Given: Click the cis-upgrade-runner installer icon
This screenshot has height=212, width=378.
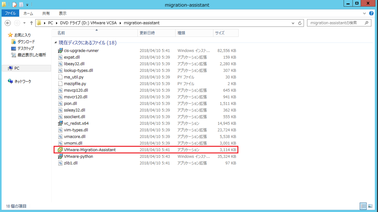Looking at the screenshot, I should 60,51.
